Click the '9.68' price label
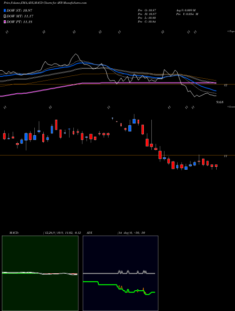235x311 pixels. click(x=220, y=102)
